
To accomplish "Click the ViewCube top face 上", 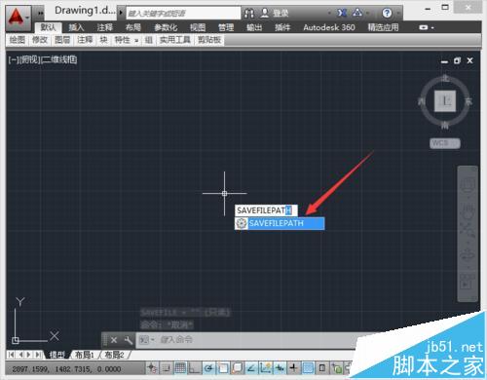I will (445, 101).
